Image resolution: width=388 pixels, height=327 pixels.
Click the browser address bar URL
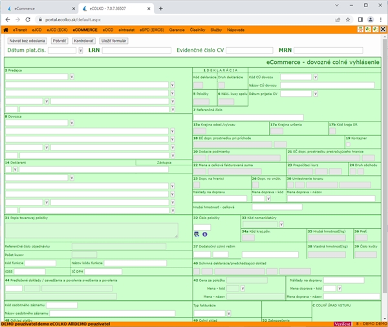(72, 20)
